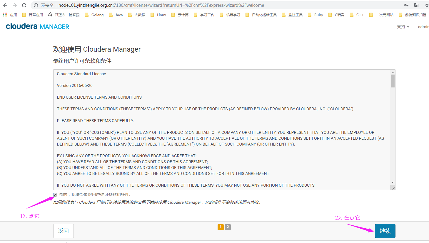
Task: Toggle the accept license terms checkbox
Action: coord(55,195)
